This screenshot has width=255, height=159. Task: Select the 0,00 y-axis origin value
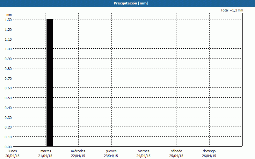pyautogui.click(x=8, y=147)
